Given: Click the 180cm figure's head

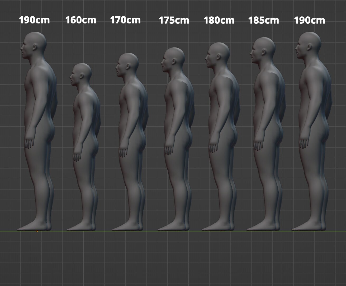Looking at the screenshot, I should coord(218,55).
